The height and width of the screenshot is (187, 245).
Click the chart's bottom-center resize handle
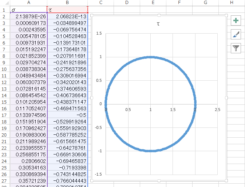[x=159, y=181]
